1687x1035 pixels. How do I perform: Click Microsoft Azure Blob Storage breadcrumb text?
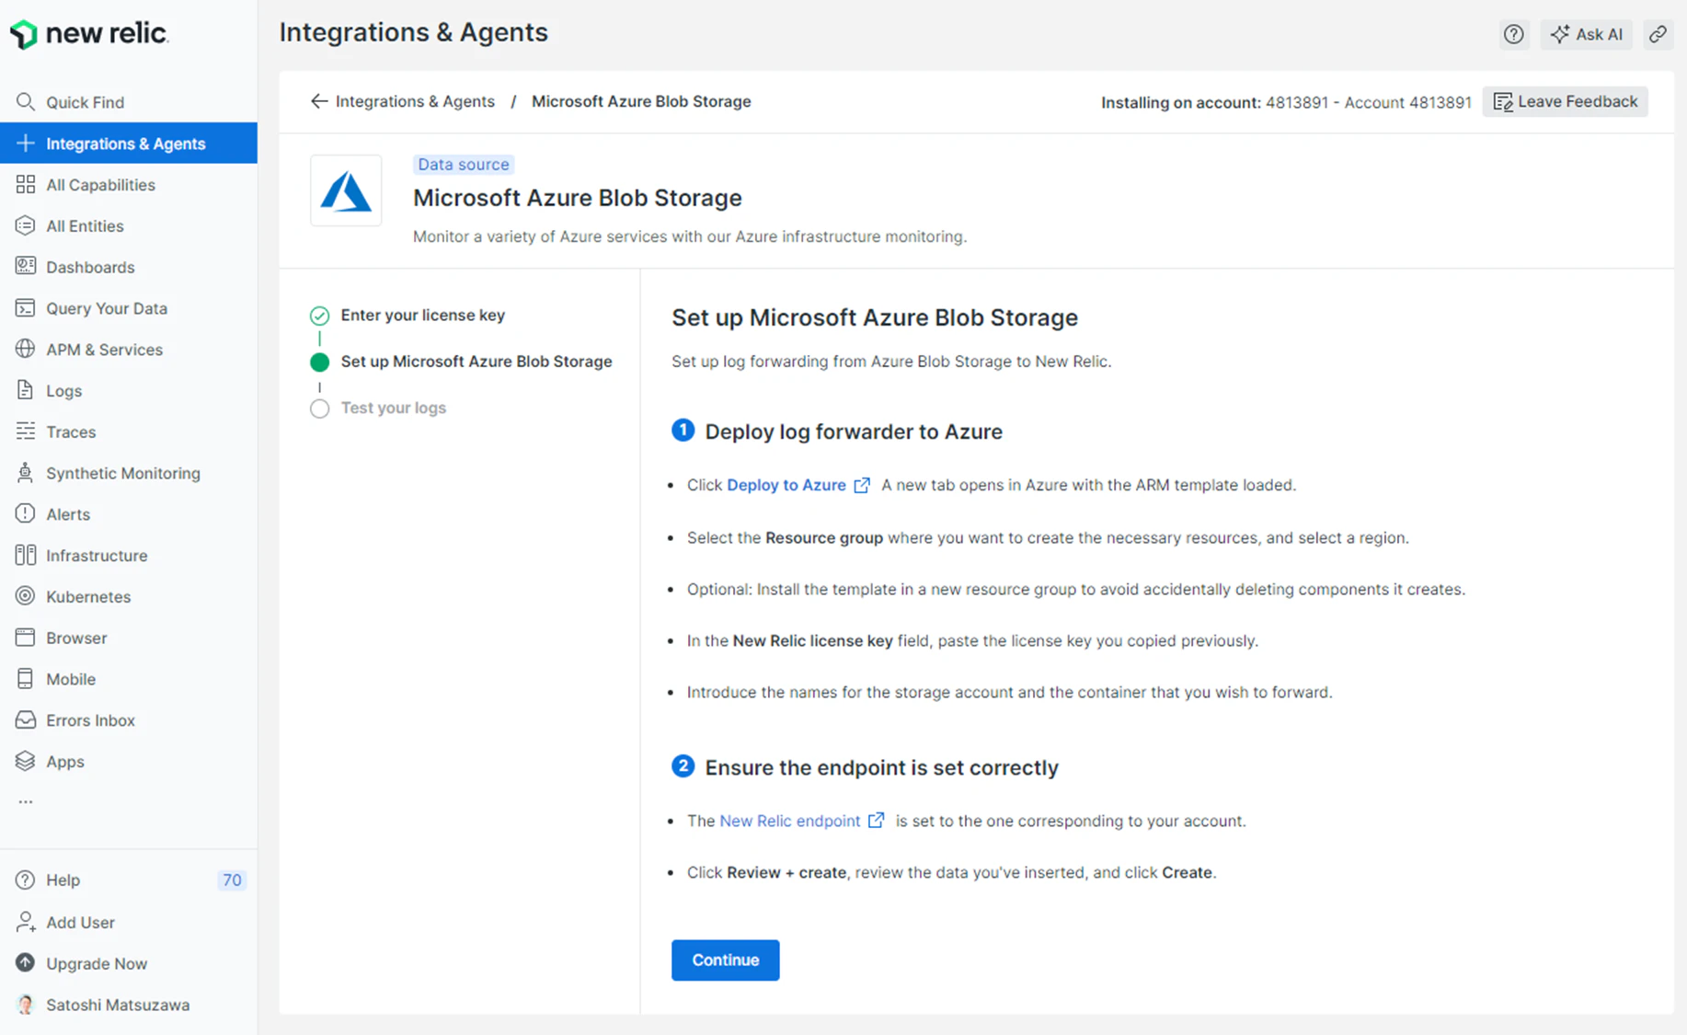coord(641,102)
